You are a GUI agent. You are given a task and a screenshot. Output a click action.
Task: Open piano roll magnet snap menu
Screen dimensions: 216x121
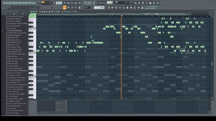[34, 12]
